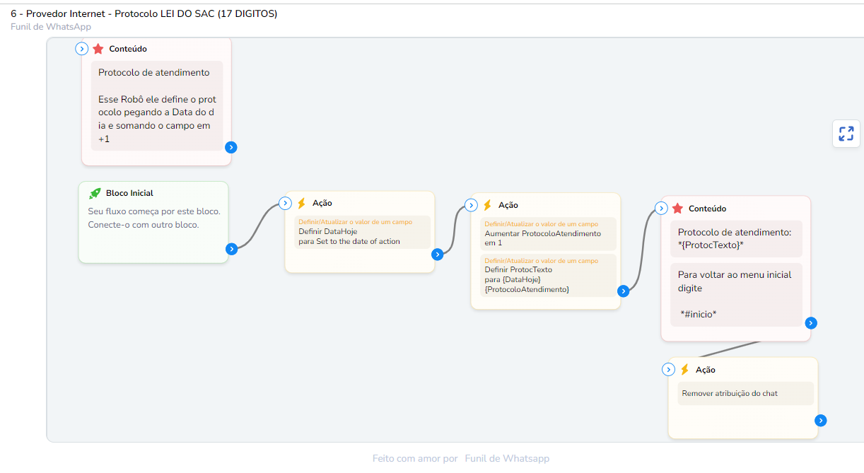Click the output connector of Bloco Inicial

pos(231,249)
